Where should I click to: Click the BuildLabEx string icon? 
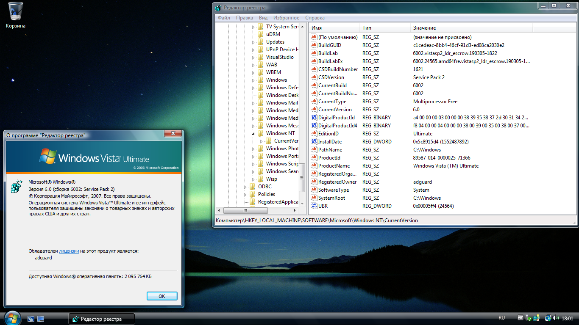point(314,61)
